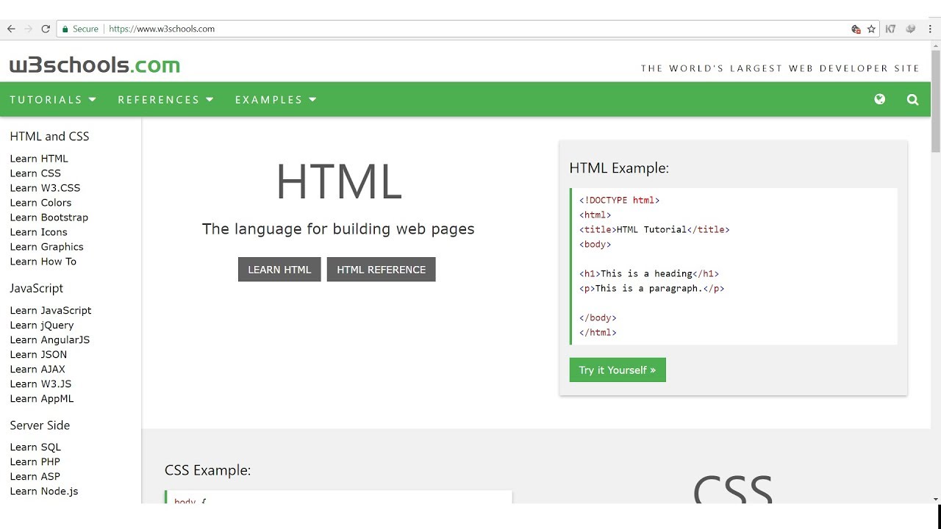Bookmark the page with the star icon
The width and height of the screenshot is (941, 529).
(x=871, y=29)
